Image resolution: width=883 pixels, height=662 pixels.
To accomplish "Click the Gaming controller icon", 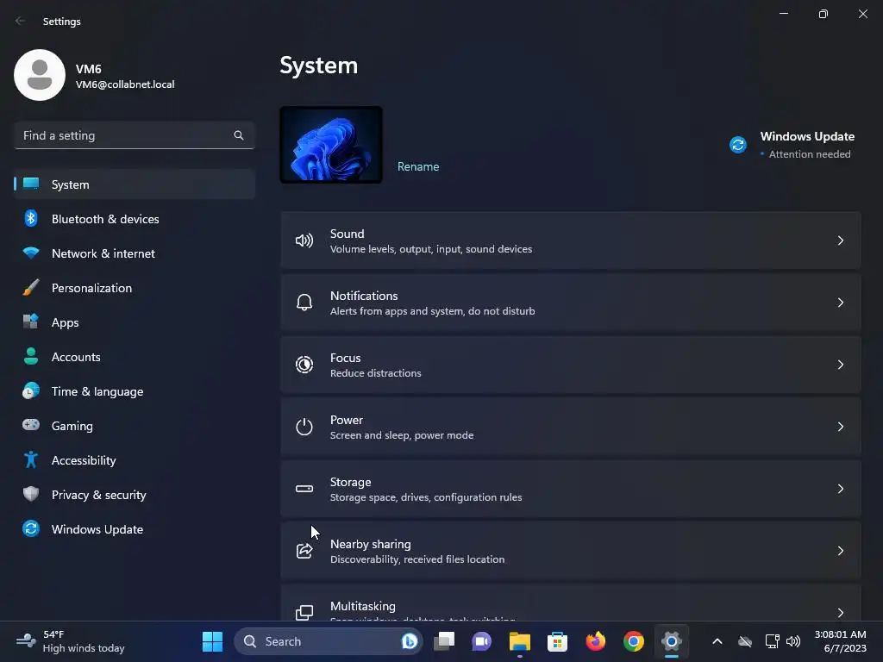I will (31, 425).
